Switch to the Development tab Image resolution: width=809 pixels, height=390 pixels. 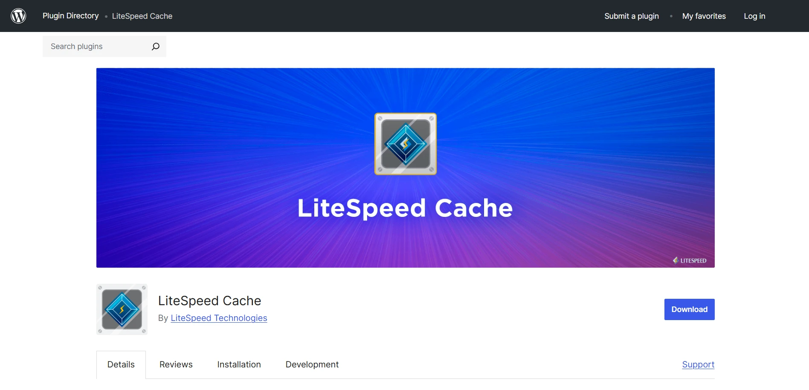click(312, 364)
